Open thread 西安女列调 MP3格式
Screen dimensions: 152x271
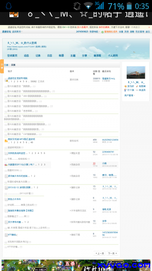(x=21, y=139)
